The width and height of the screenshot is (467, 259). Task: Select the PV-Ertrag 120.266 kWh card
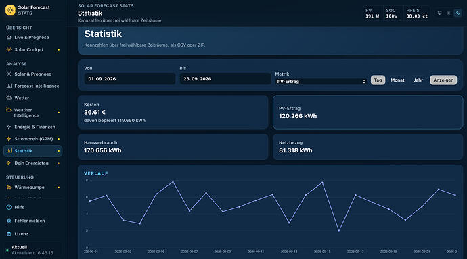click(x=368, y=112)
